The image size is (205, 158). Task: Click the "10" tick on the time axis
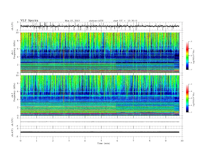(x=182, y=141)
